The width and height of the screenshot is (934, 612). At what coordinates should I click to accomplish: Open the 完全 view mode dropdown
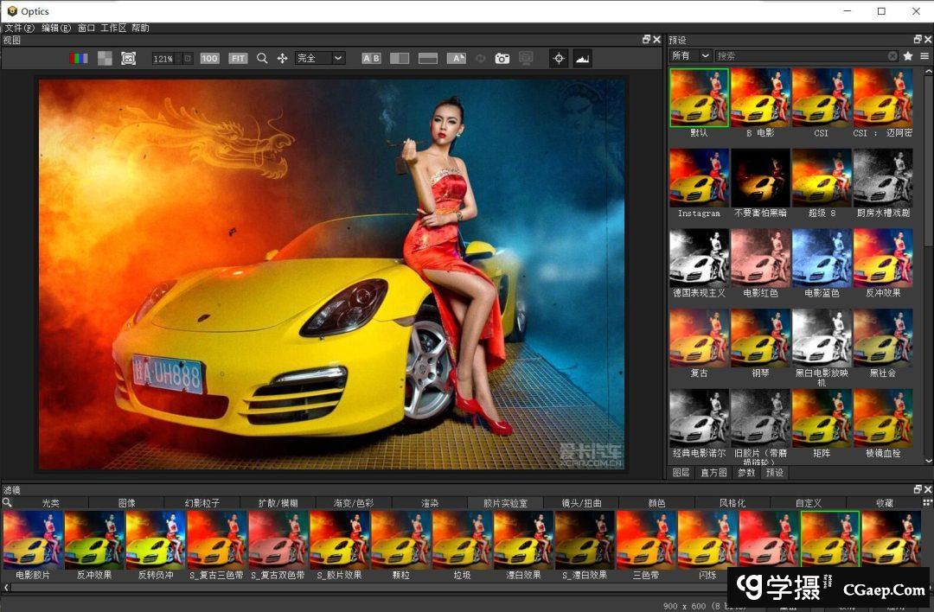[x=319, y=58]
